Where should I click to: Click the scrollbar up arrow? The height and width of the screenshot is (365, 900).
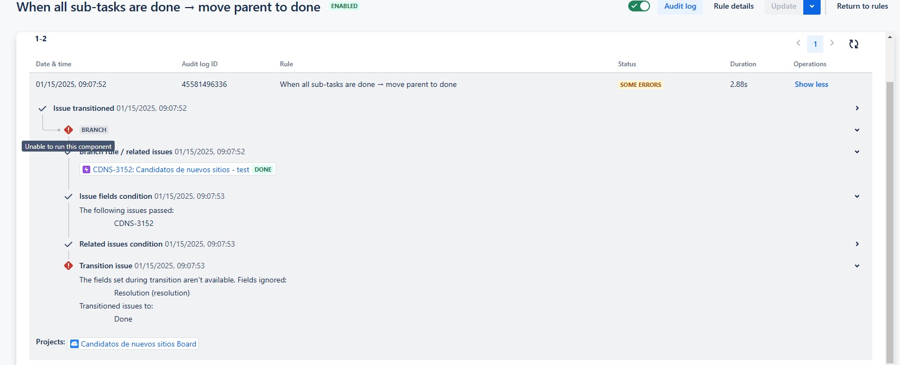890,37
